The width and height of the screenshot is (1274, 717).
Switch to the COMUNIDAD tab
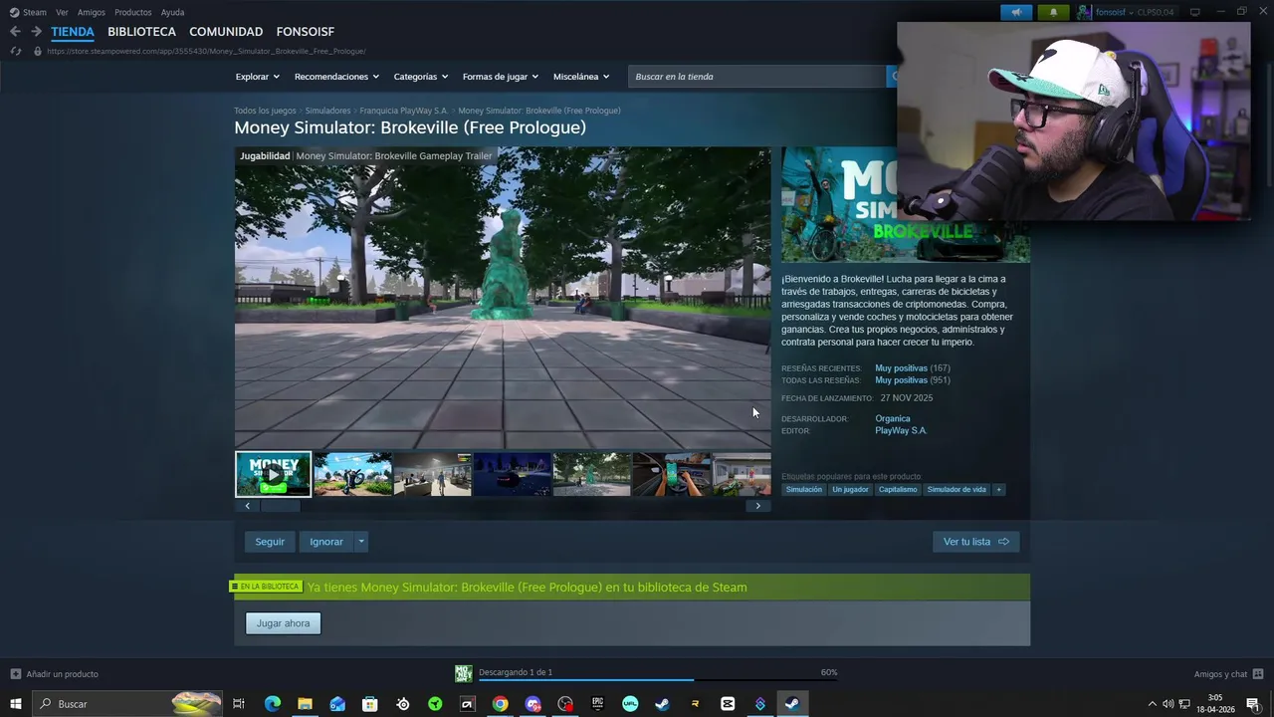(x=226, y=32)
